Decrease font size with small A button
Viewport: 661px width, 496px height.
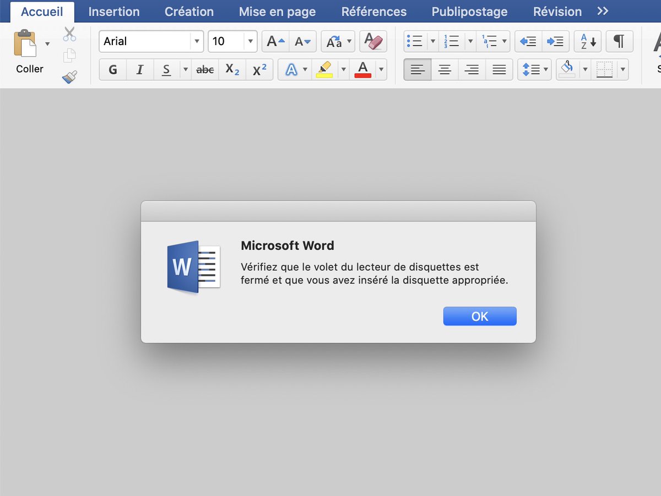tap(302, 41)
